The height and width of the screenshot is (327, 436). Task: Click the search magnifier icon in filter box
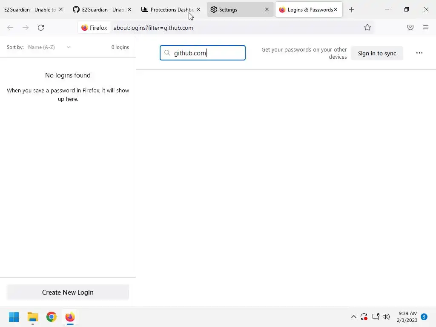click(167, 53)
